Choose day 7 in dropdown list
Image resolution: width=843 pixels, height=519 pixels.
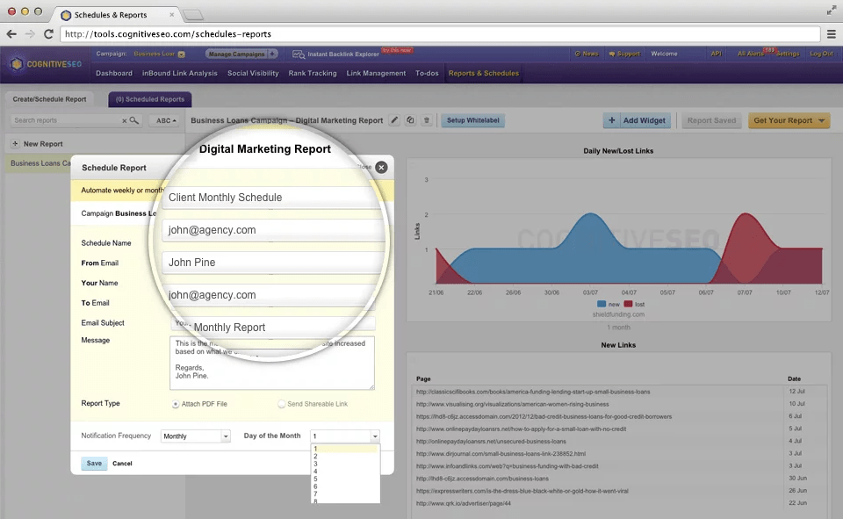pyautogui.click(x=345, y=494)
